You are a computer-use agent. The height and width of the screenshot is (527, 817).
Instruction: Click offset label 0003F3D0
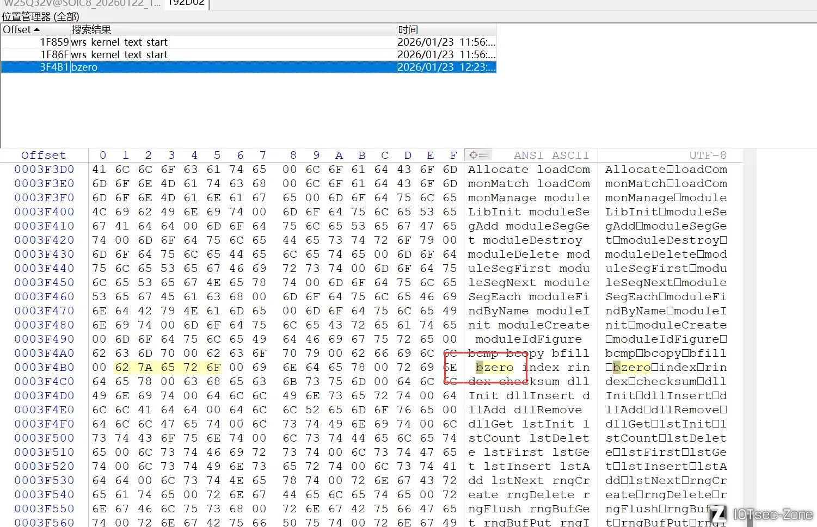pyautogui.click(x=44, y=170)
